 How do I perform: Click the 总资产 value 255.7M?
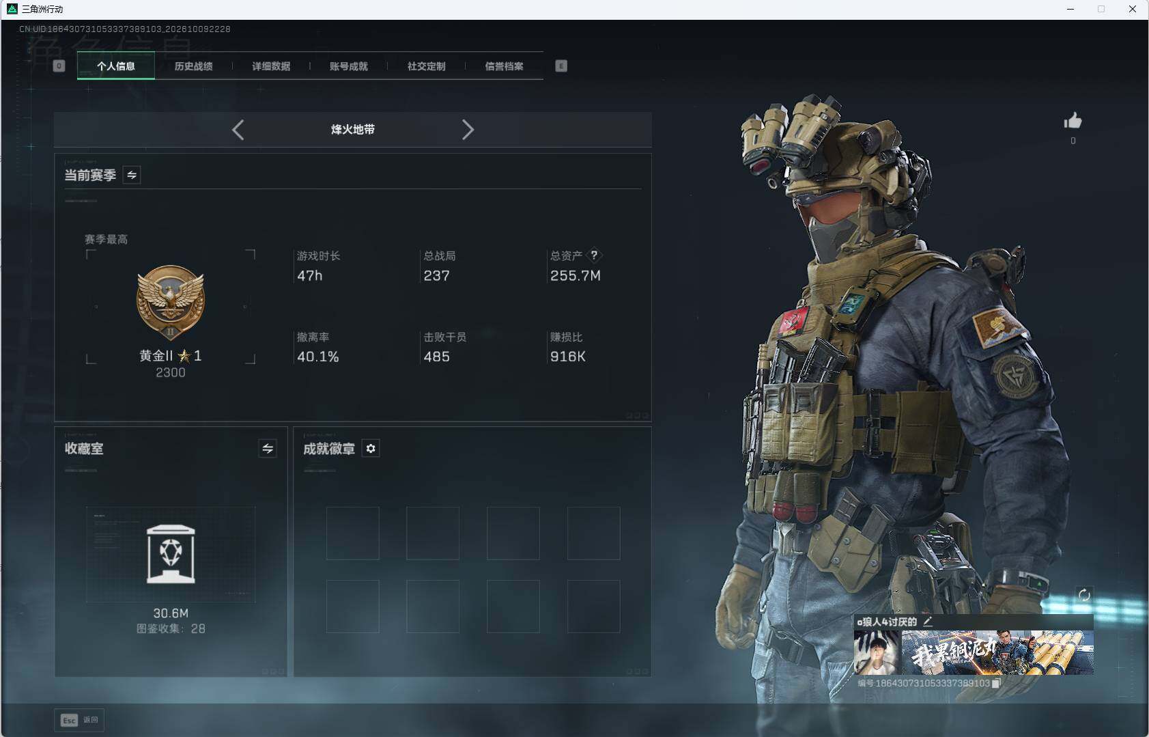coord(576,276)
